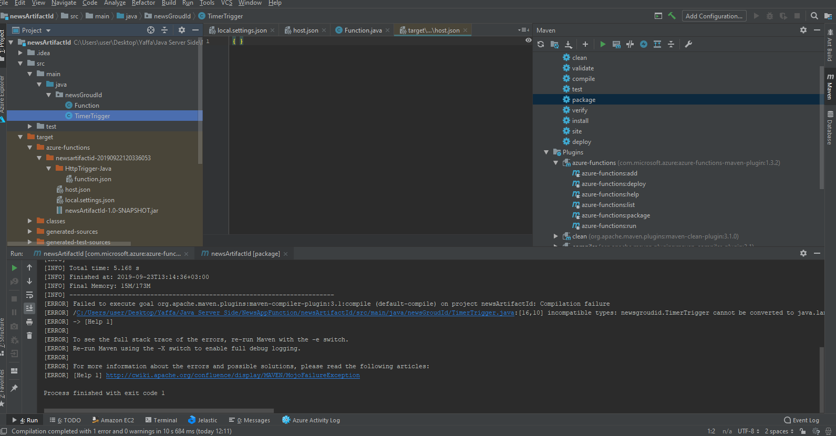Expand the classes folder
836x436 pixels.
click(x=30, y=221)
